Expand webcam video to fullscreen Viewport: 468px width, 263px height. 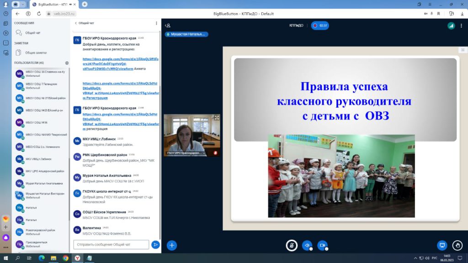tap(217, 117)
